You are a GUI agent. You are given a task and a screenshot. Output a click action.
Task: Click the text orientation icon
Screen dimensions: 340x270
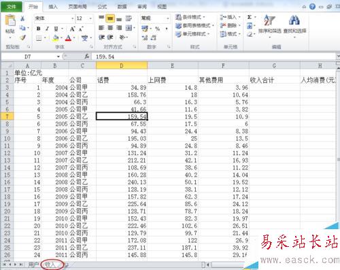pyautogui.click(x=122, y=37)
